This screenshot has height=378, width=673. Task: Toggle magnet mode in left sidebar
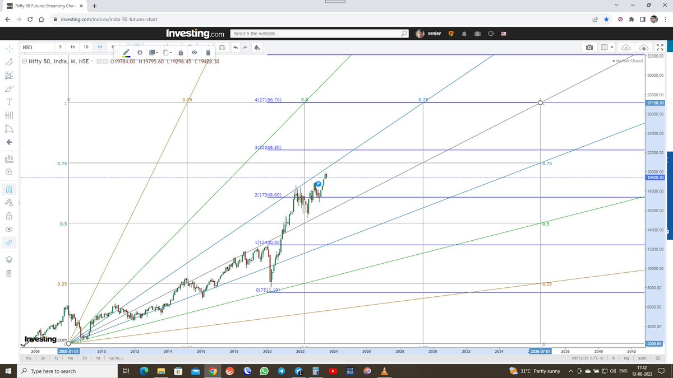point(8,188)
